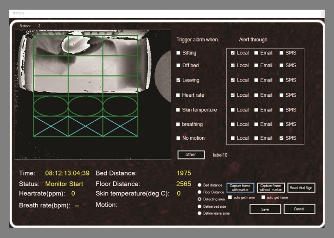Enable the Sitting trigger alarm checkbox
This screenshot has width=334, height=238.
pyautogui.click(x=178, y=53)
